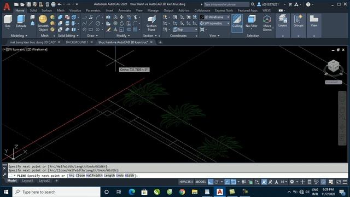Open the Top UCS dropdown in Coordinates
The height and width of the screenshot is (197, 350).
185,30
